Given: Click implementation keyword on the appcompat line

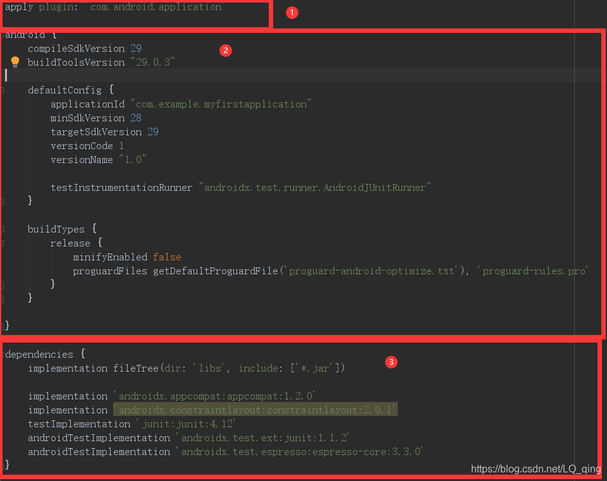Looking at the screenshot, I should pyautogui.click(x=68, y=396).
